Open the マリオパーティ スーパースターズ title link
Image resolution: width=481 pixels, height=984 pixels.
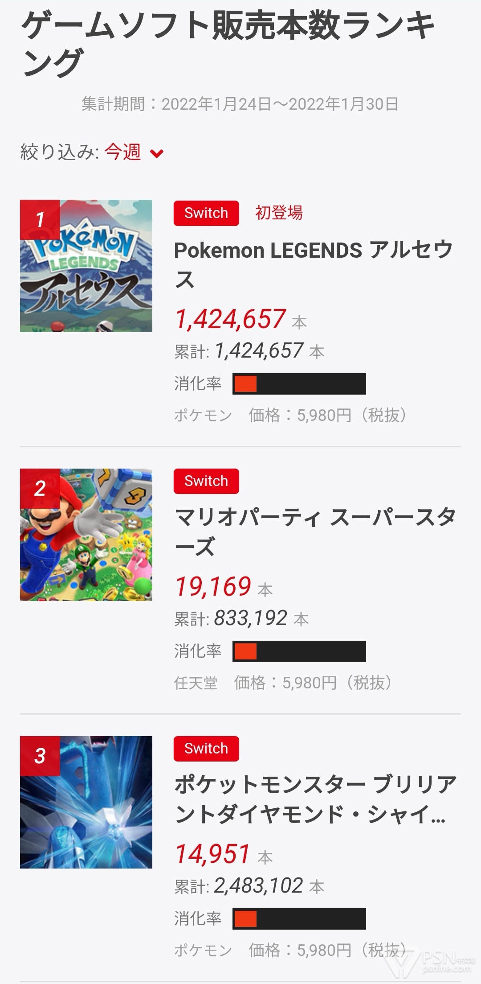(x=314, y=531)
